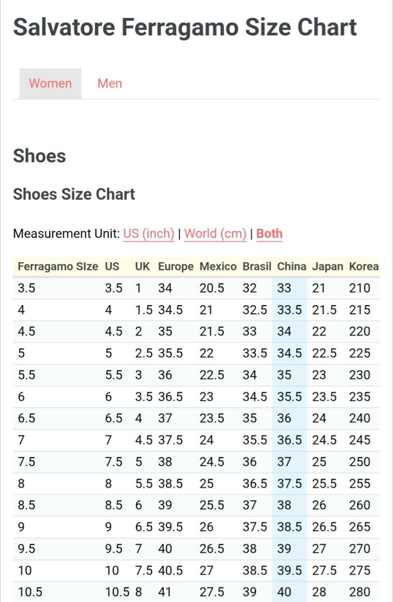Select US (inch) measurement unit
Viewport: 393px width, 602px height.
click(148, 234)
